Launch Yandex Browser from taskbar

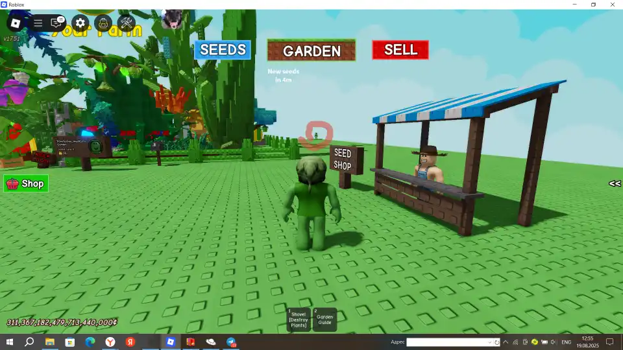[110, 342]
